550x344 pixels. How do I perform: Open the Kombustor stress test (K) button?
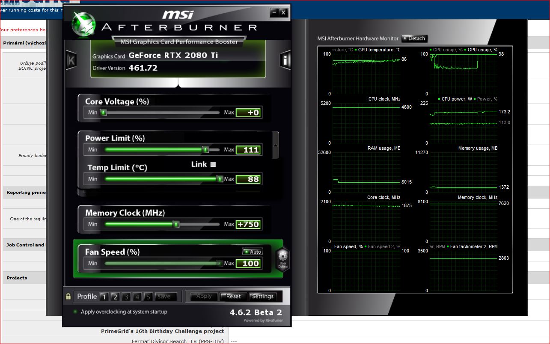71,61
